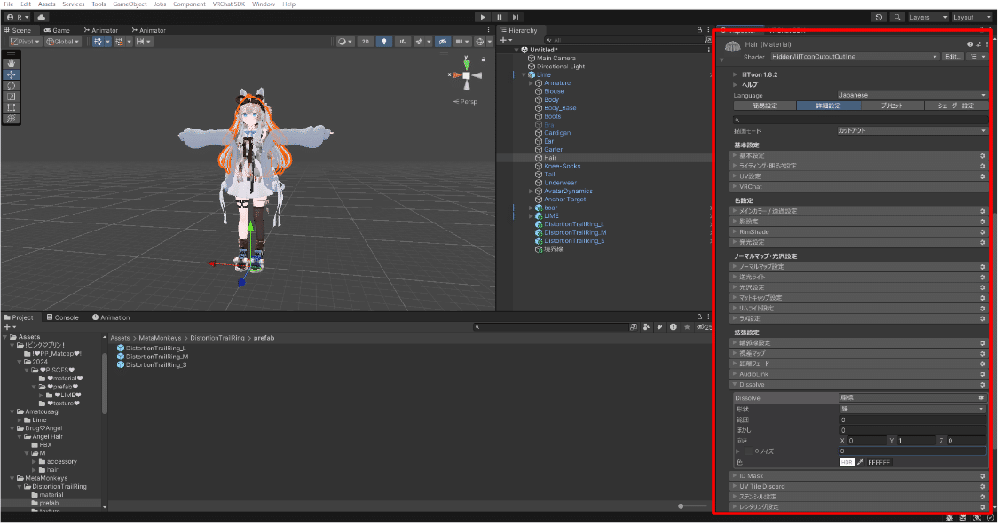Select the Rotate tool in Scene
This screenshot has width=1001, height=525.
11,85
